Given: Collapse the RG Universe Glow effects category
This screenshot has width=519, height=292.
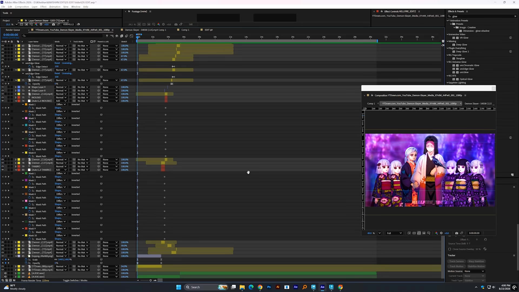Looking at the screenshot, I should tap(448, 62).
